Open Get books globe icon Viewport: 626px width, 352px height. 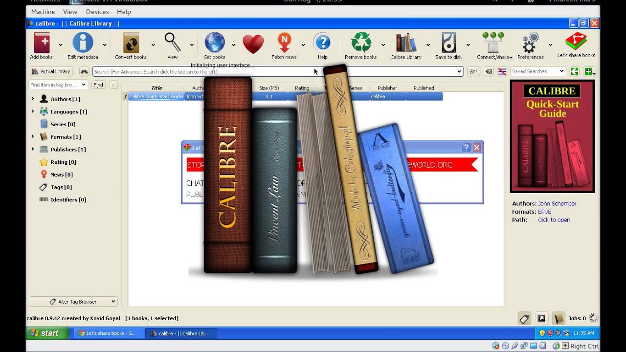(214, 43)
